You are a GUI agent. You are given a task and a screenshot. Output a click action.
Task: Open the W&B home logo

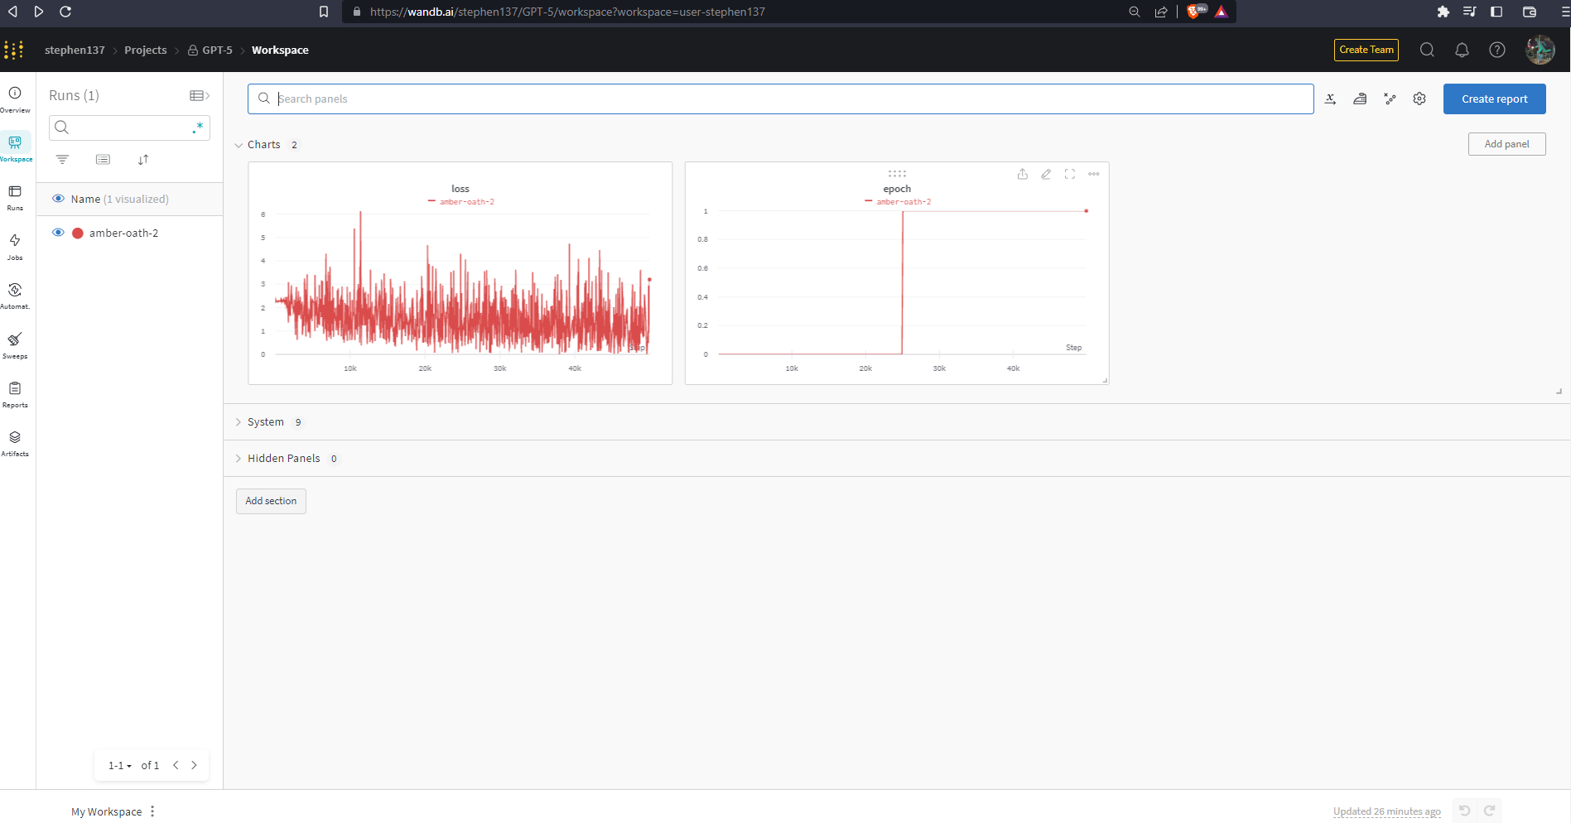[13, 50]
